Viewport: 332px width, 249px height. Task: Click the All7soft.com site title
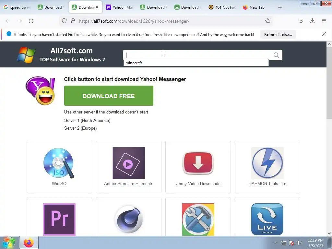72,51
